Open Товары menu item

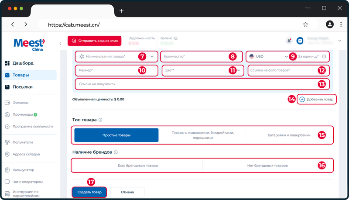(29, 75)
